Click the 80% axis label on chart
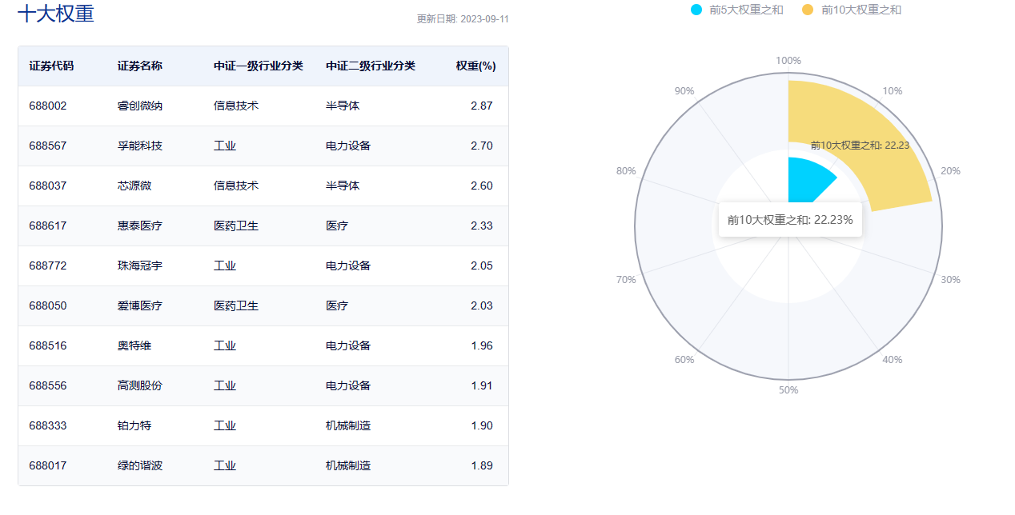Image resolution: width=1015 pixels, height=515 pixels. click(626, 171)
